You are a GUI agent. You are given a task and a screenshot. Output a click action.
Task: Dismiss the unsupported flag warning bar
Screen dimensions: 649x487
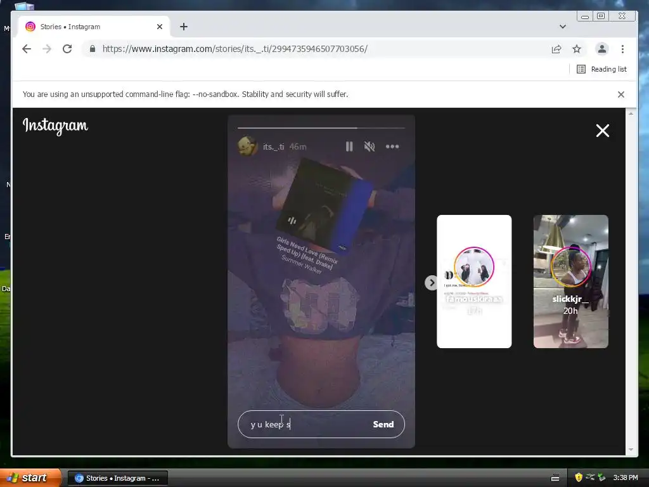(621, 94)
